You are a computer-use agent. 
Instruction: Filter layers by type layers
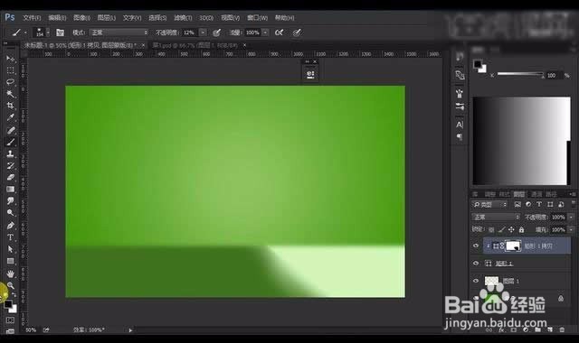pos(539,205)
